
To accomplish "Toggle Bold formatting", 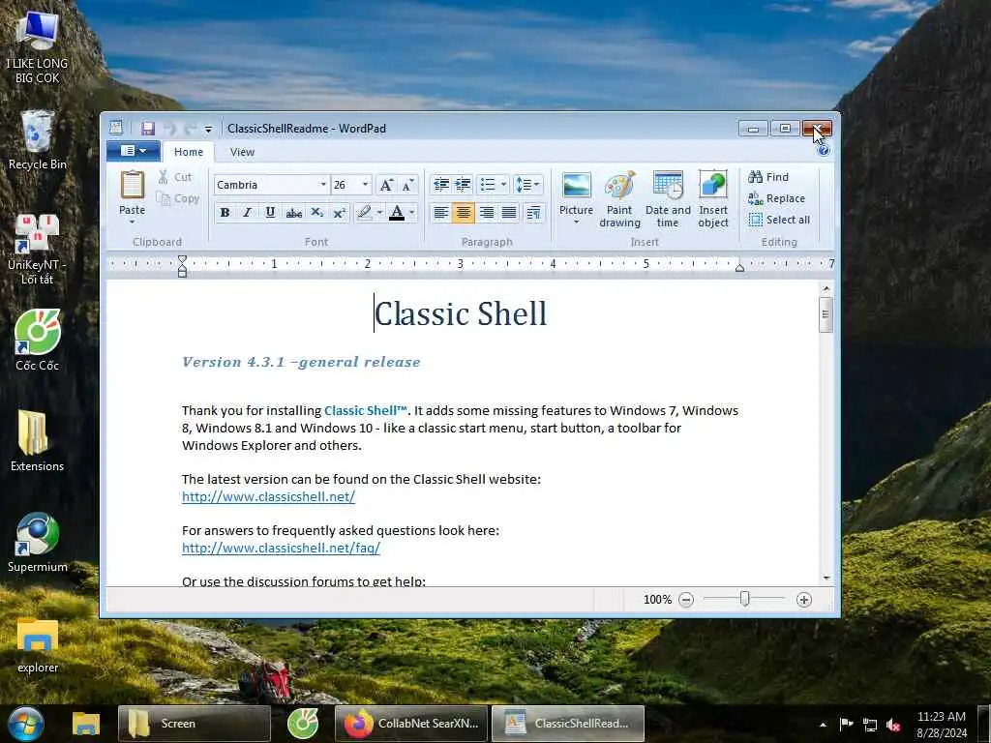I will tap(225, 212).
